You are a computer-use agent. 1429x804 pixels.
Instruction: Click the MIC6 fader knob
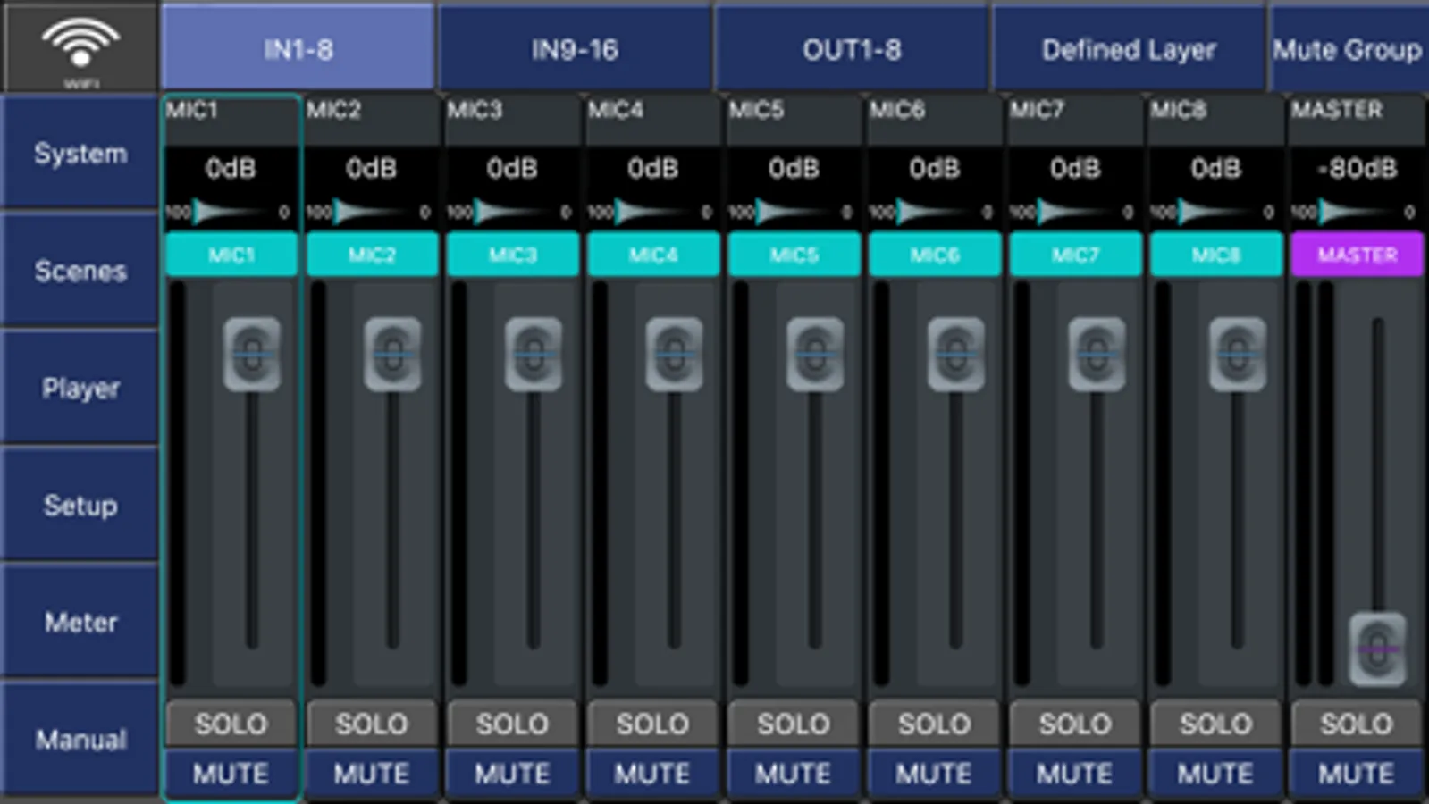click(x=955, y=355)
